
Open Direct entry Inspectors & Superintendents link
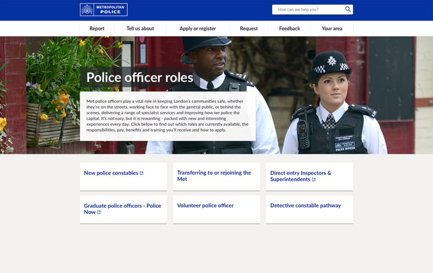(x=300, y=176)
